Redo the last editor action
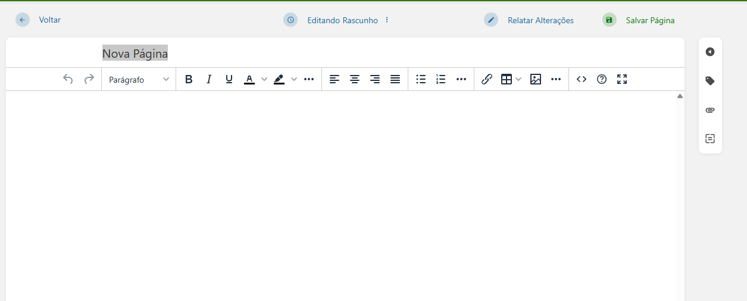Viewport: 747px width, 301px height. pos(89,79)
